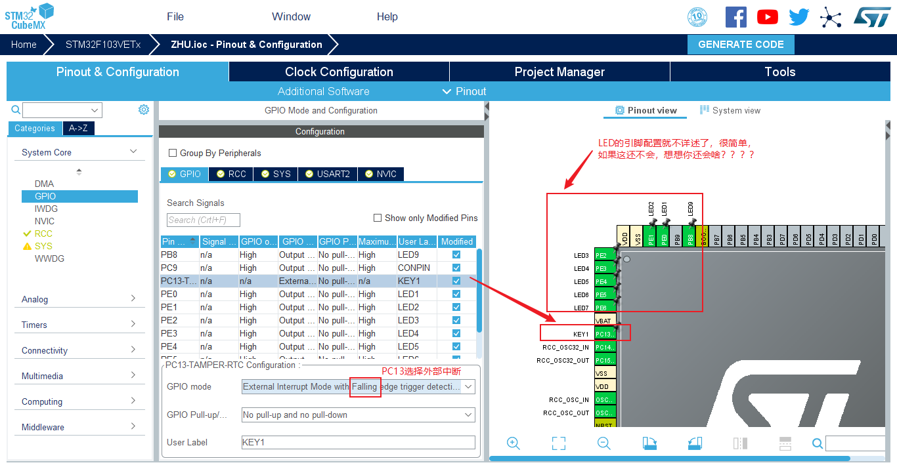
Task: Toggle Modified checkbox for PE0 row
Action: 456,294
